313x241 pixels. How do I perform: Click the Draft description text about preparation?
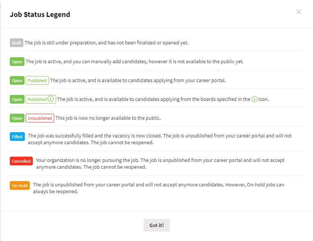pos(107,43)
